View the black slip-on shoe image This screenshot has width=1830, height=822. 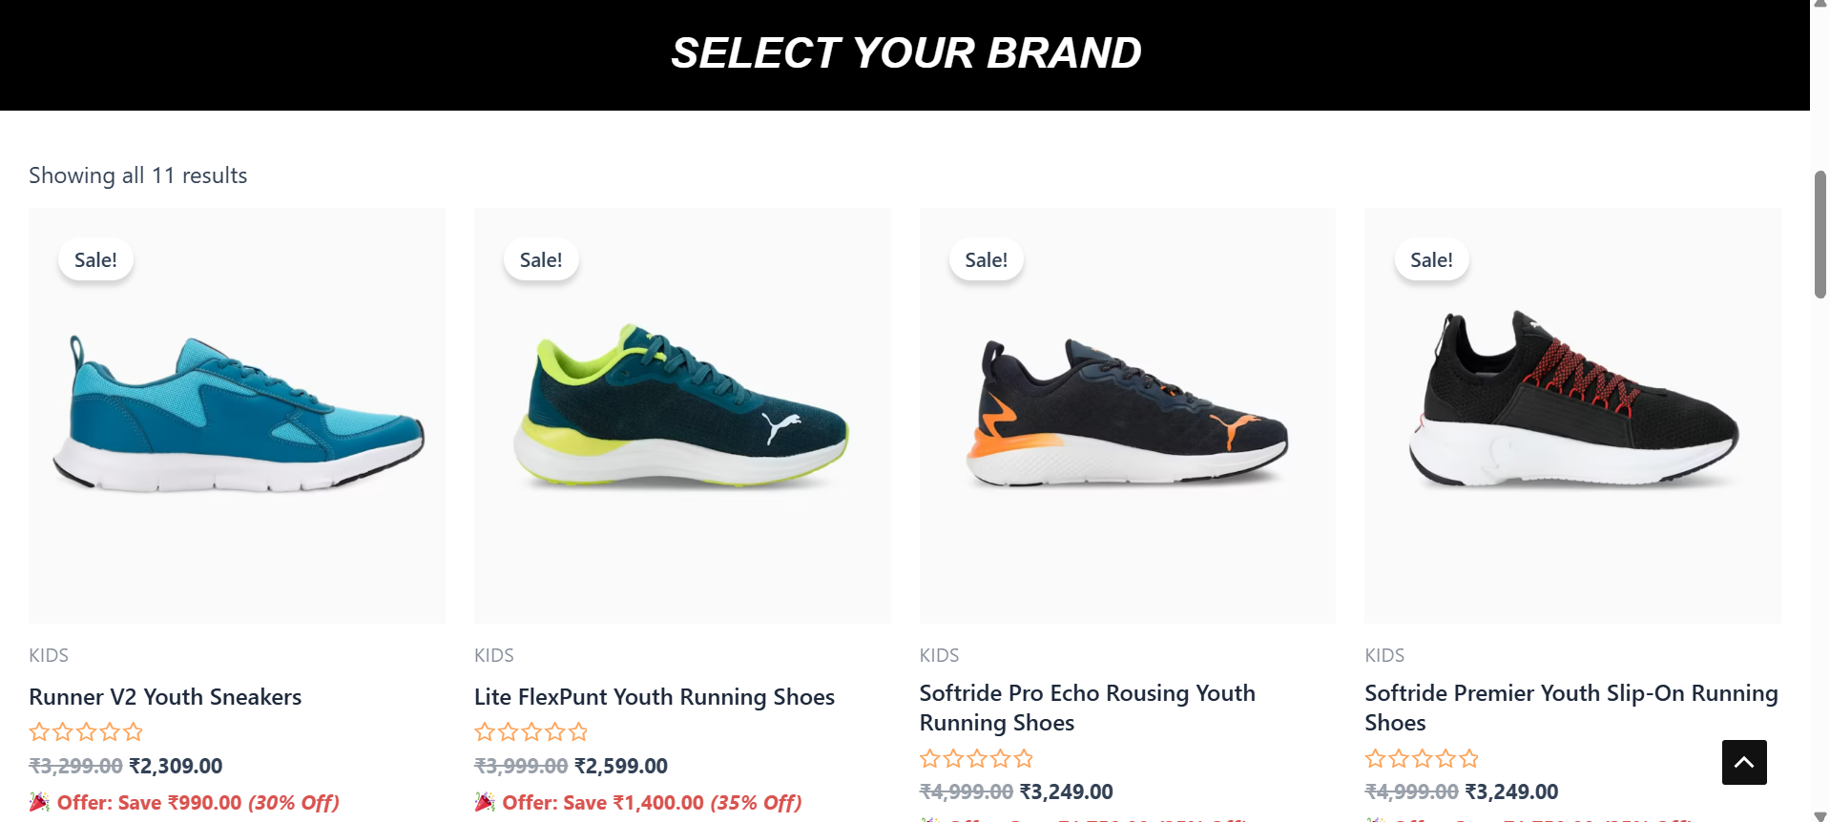1572,416
